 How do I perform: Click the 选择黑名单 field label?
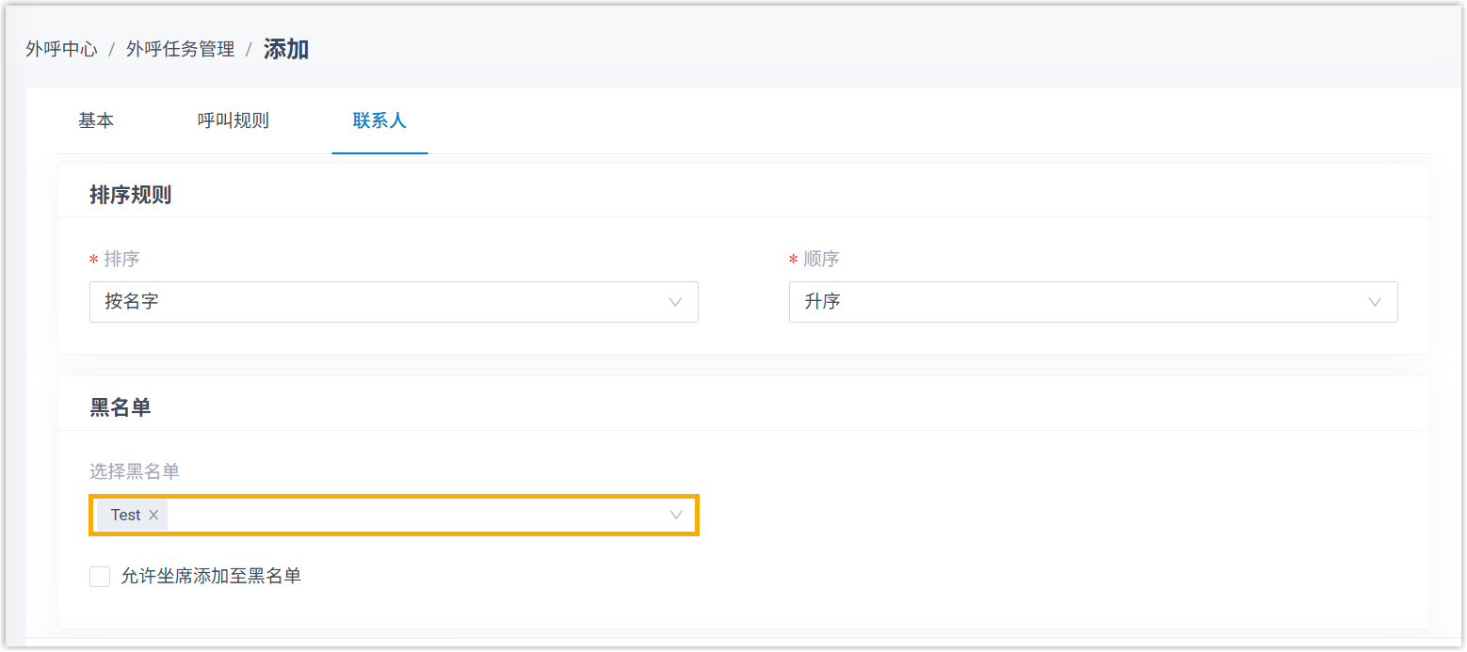click(135, 471)
